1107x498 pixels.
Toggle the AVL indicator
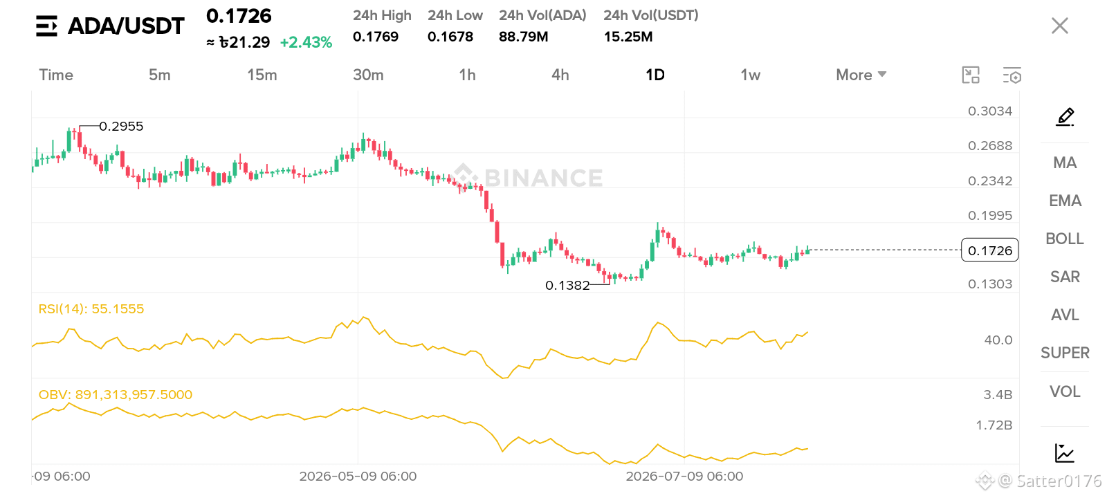(1065, 315)
